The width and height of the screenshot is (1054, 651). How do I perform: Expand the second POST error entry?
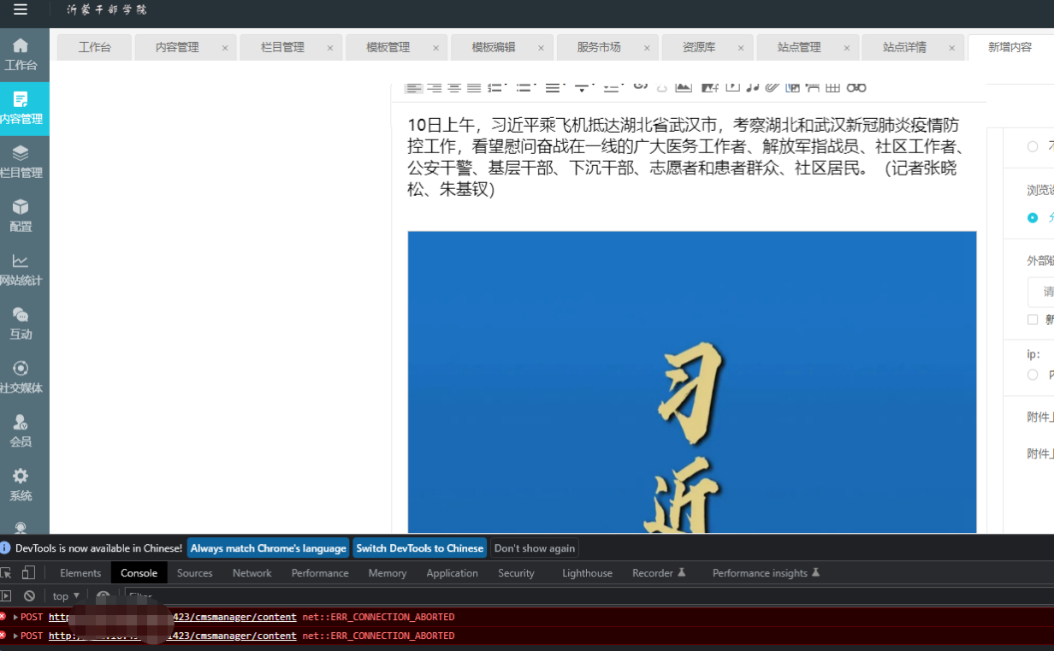point(15,636)
